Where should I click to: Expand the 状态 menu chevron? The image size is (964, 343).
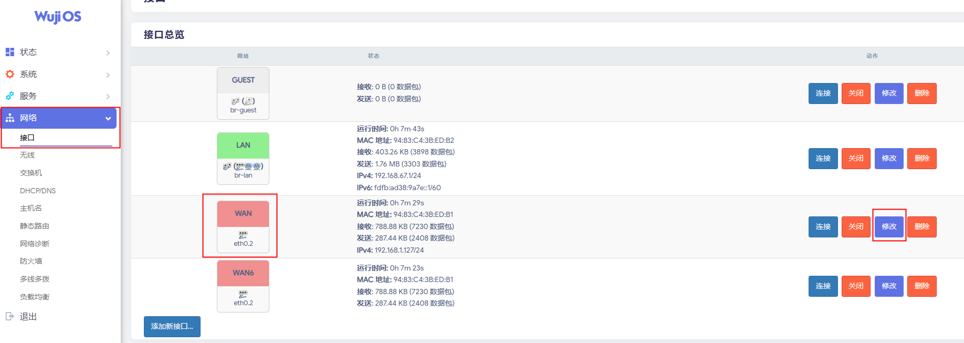coord(108,53)
